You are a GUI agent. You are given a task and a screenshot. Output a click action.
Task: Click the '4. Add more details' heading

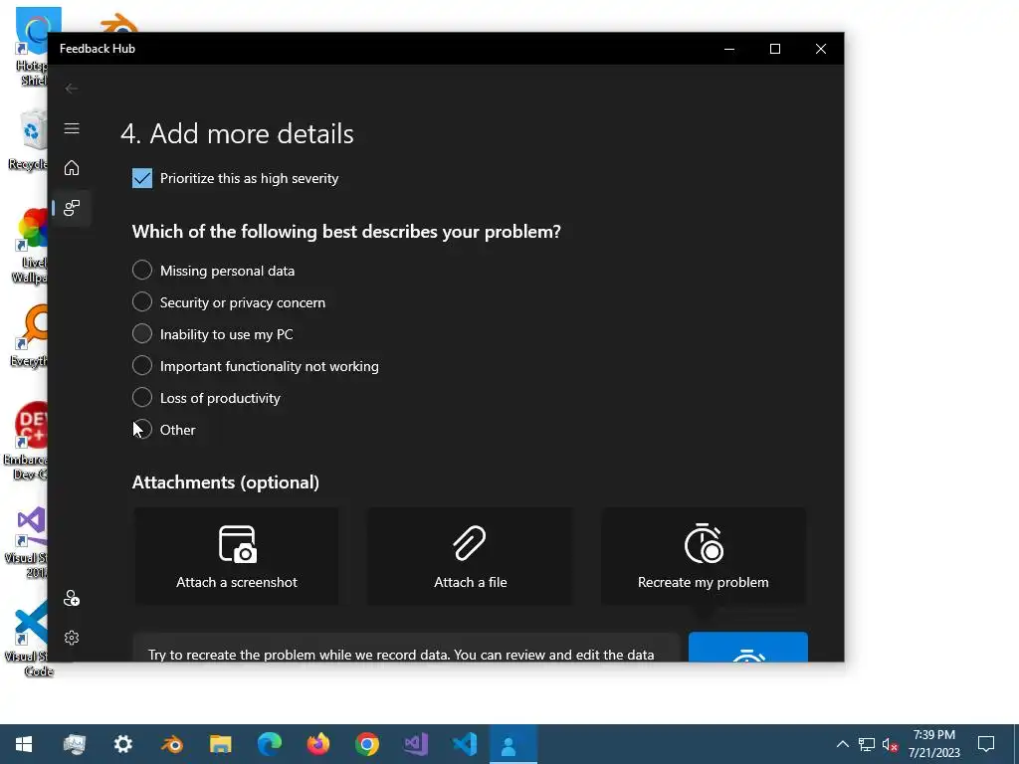pos(237,134)
